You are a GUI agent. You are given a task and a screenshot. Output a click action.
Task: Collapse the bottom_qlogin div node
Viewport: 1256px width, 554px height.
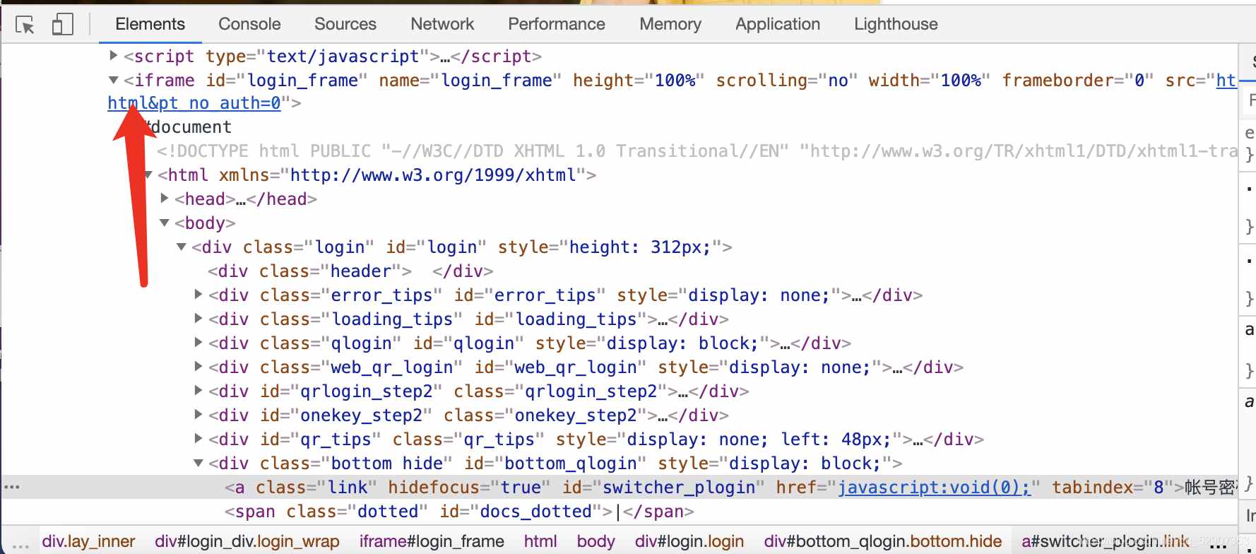click(199, 463)
